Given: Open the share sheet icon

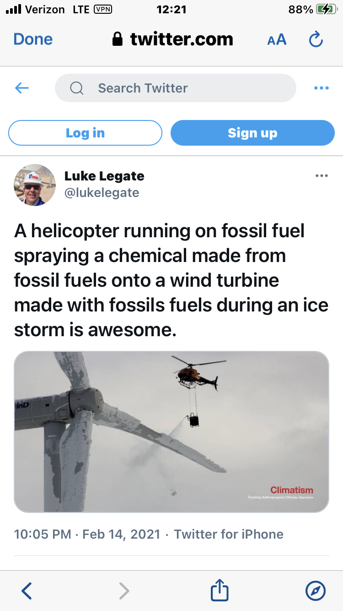Looking at the screenshot, I should tap(220, 590).
